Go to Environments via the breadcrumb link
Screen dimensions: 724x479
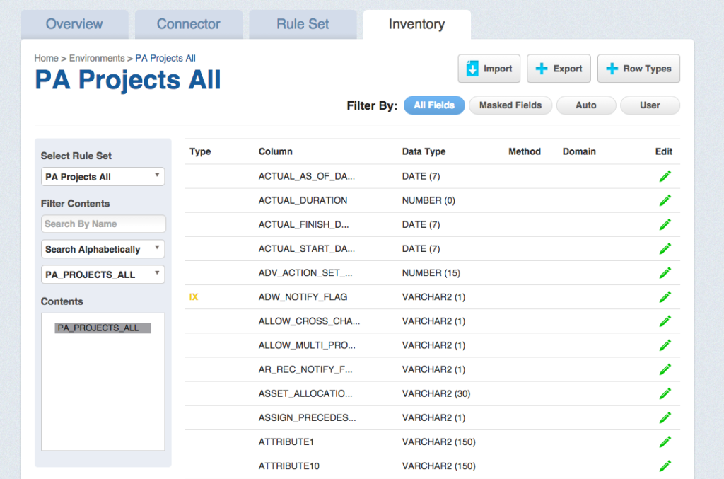coord(97,58)
